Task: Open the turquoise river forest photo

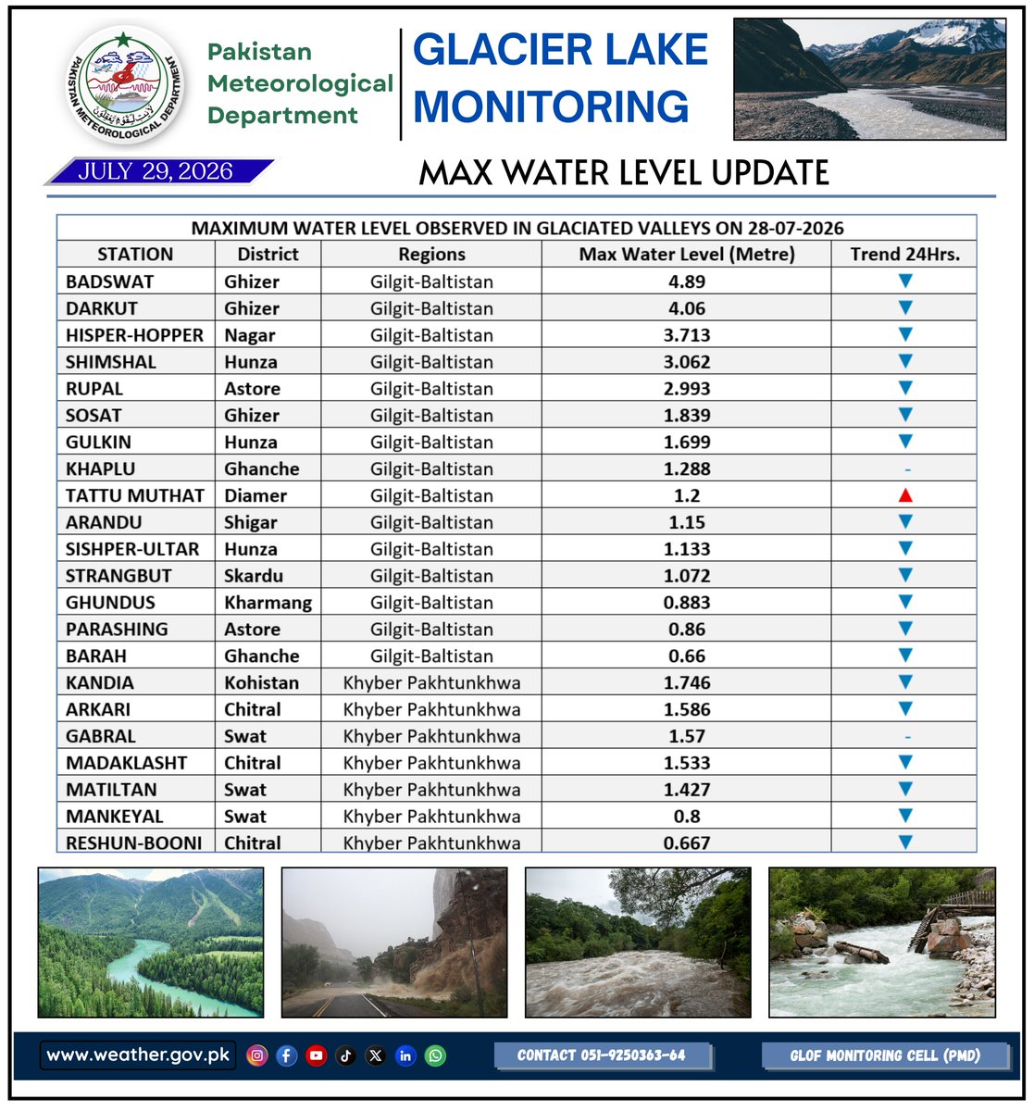Action: coord(151,942)
